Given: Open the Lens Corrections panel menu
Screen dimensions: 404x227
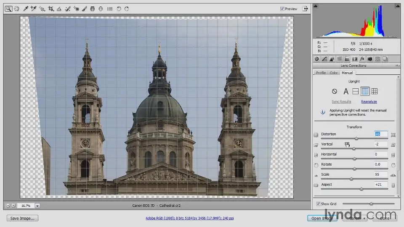Looking at the screenshot, I should [397, 66].
